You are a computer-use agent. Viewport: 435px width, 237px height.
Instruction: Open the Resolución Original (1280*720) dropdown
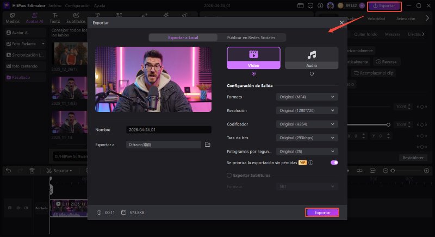307,110
